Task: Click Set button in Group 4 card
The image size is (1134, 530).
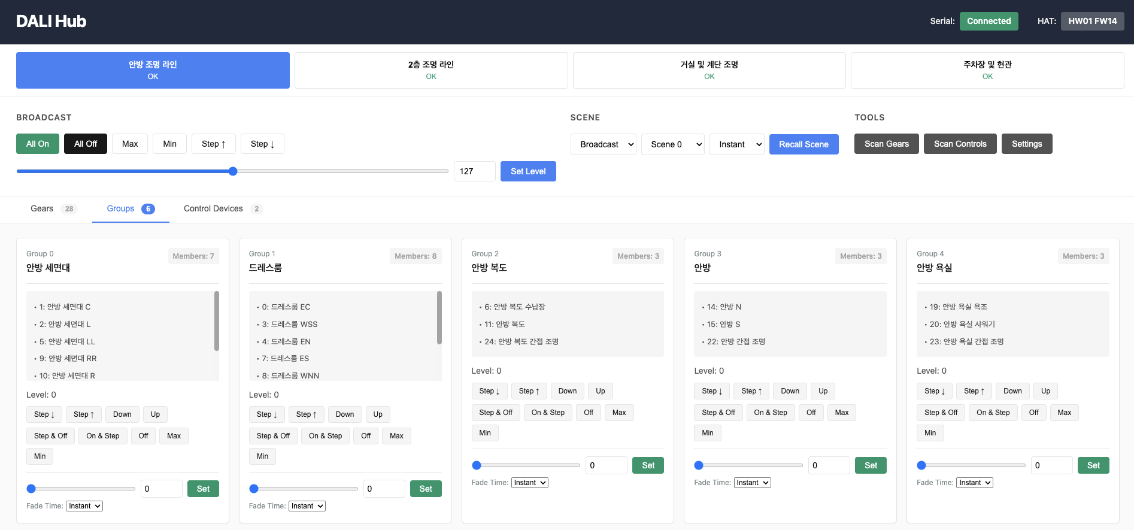Action: point(1093,465)
